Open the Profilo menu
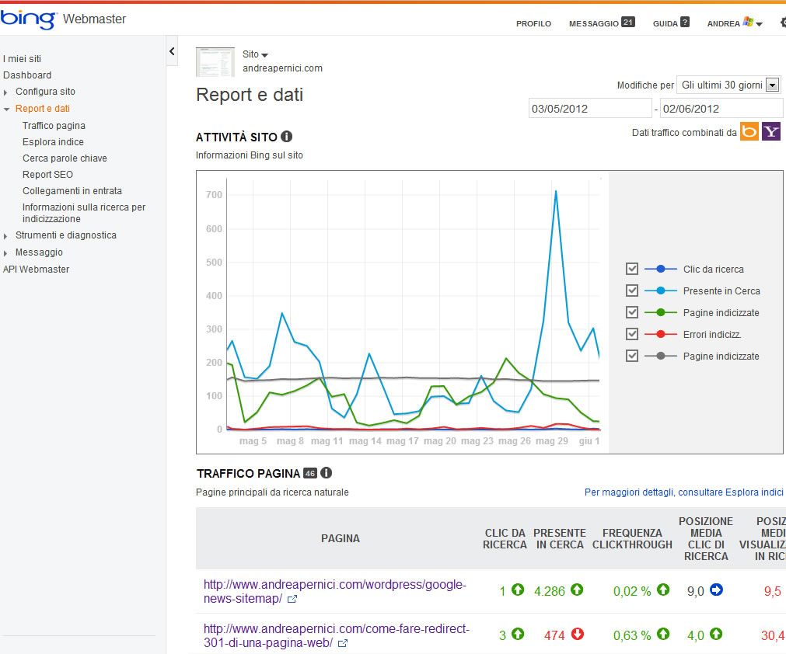The image size is (786, 654). (533, 23)
